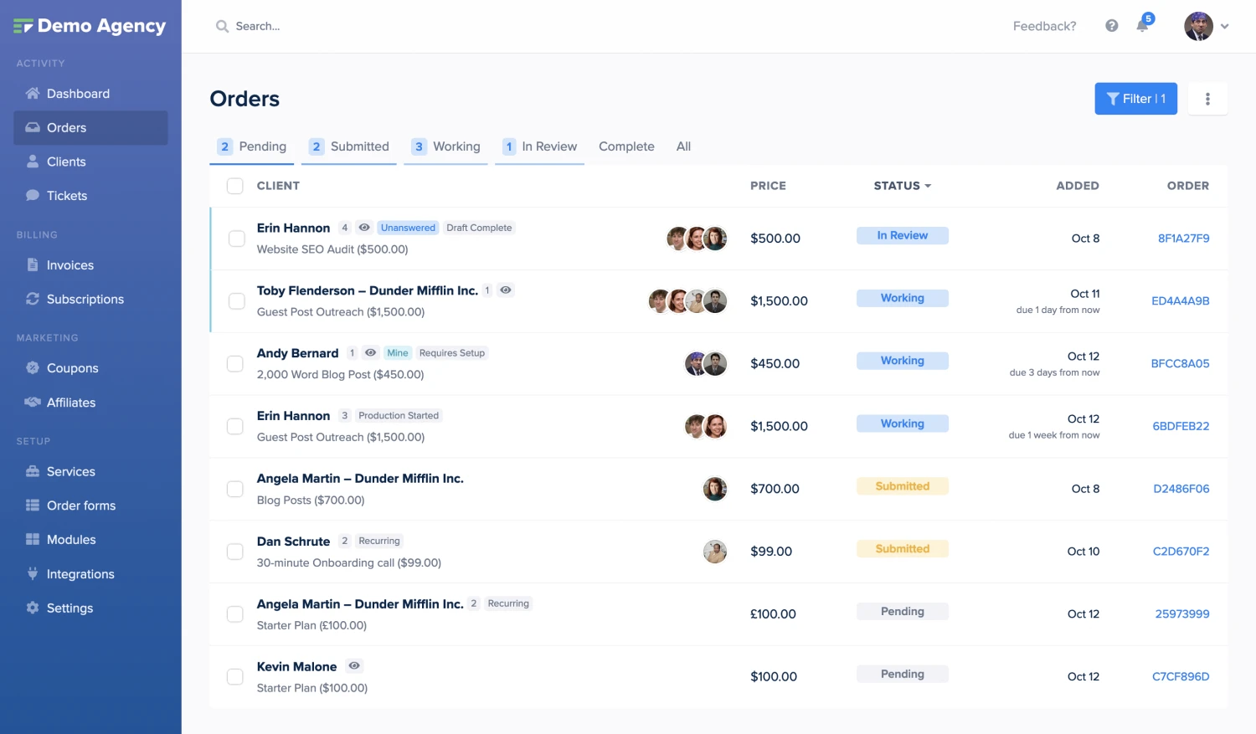The image size is (1256, 734).
Task: Open order link 8F1A27F9
Action: coord(1183,239)
